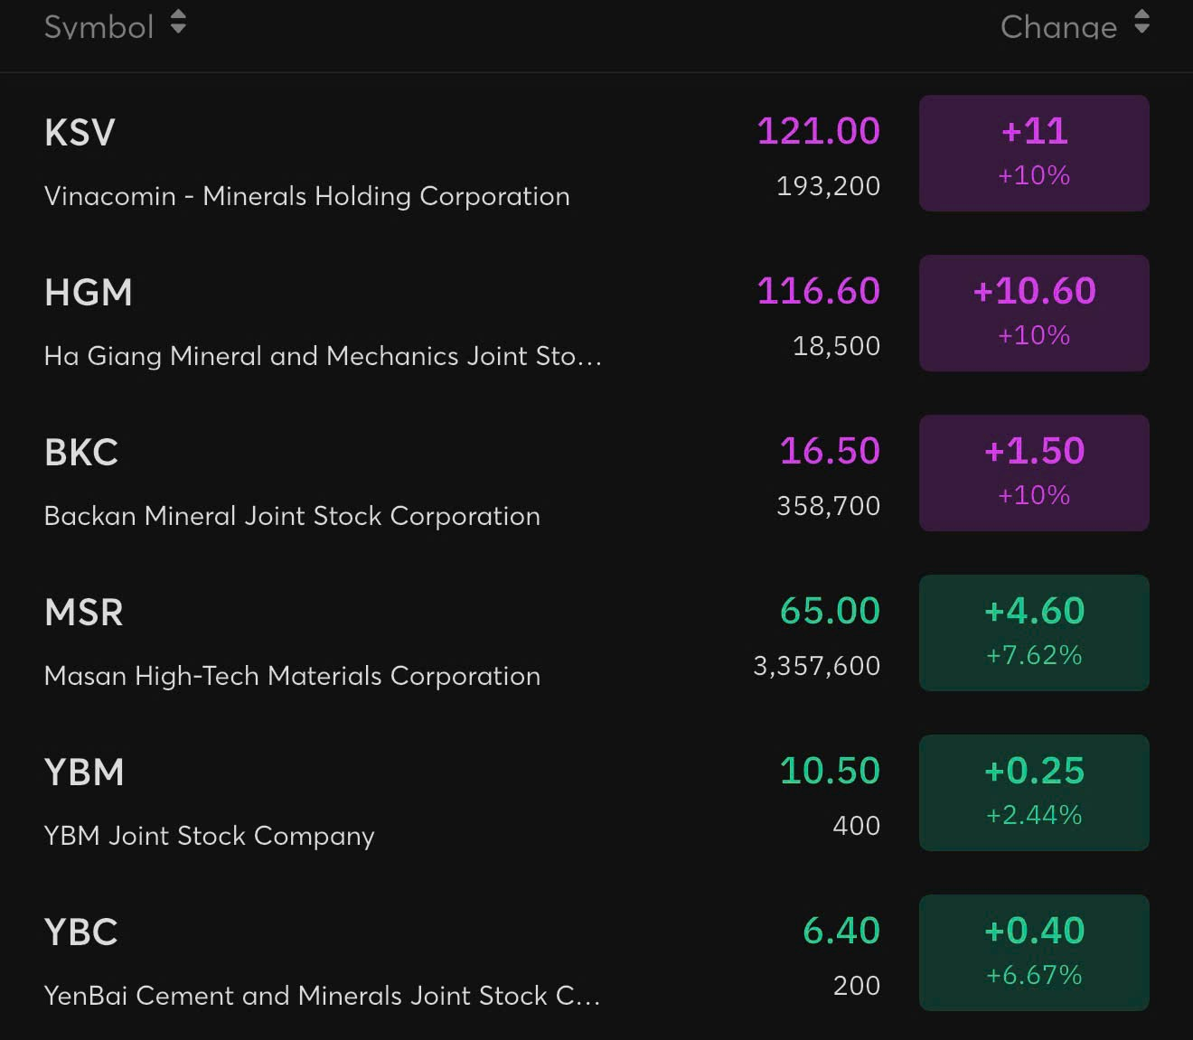Viewport: 1193px width, 1040px height.
Task: Select YBM Joint Stock Company name
Action: click(209, 836)
